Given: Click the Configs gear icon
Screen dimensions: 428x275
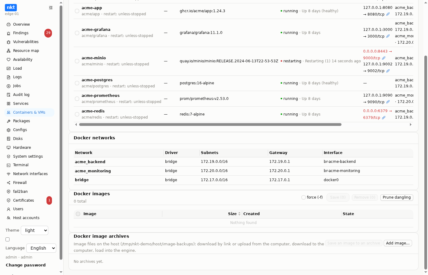Looking at the screenshot, I should point(9,130).
